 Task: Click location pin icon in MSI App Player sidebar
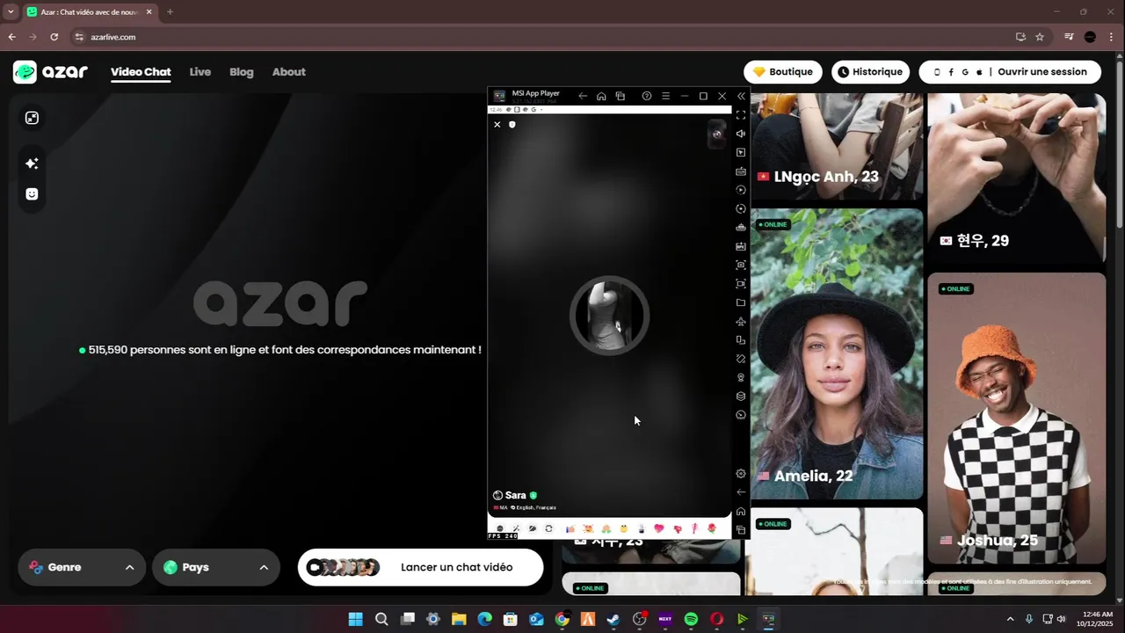coord(741,377)
